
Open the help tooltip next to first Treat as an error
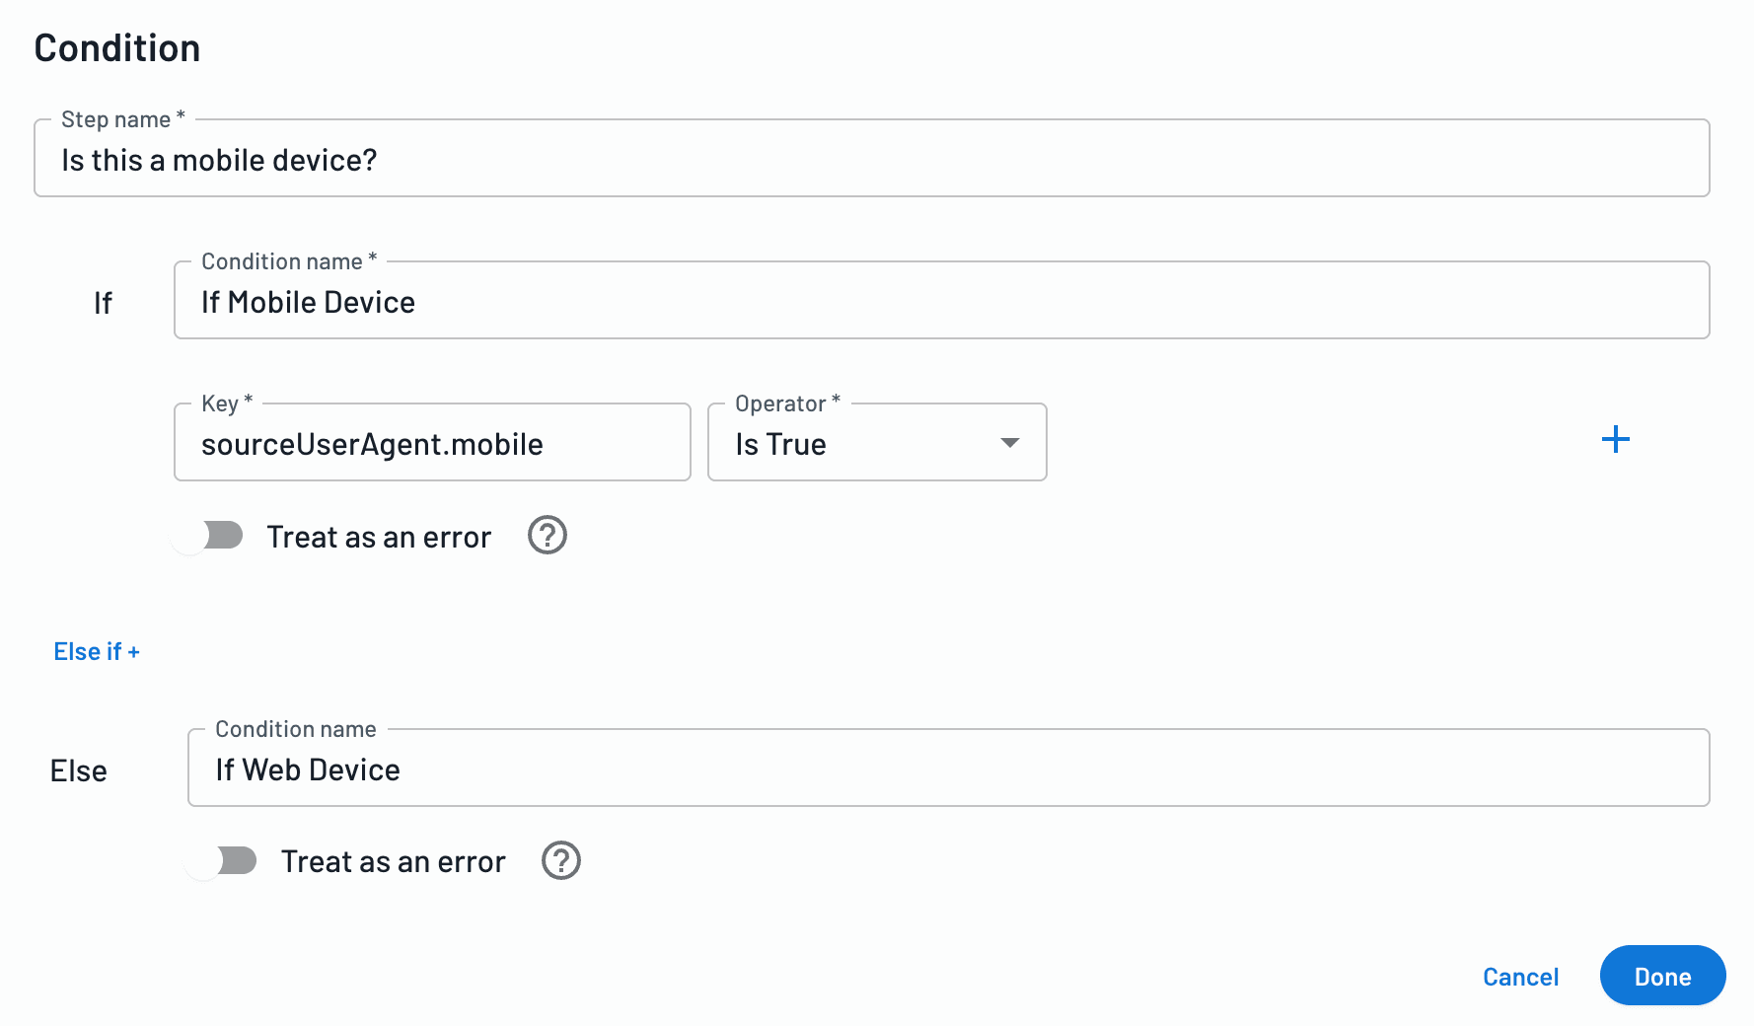(548, 535)
